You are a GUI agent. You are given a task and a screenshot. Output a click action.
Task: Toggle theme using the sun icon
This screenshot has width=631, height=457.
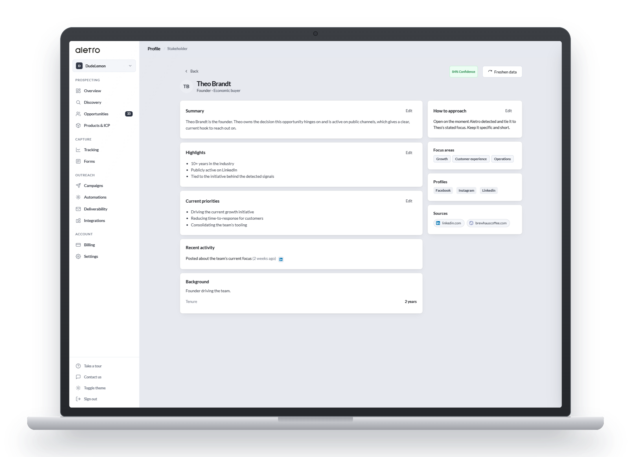click(x=78, y=388)
